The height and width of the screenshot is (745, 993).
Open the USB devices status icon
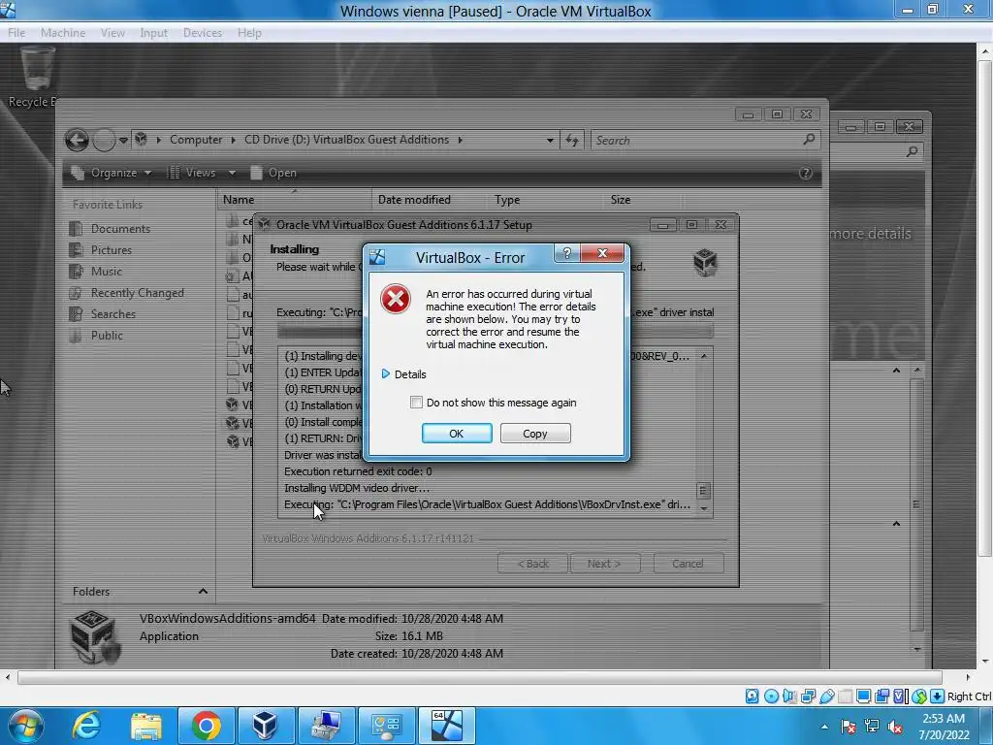point(826,696)
